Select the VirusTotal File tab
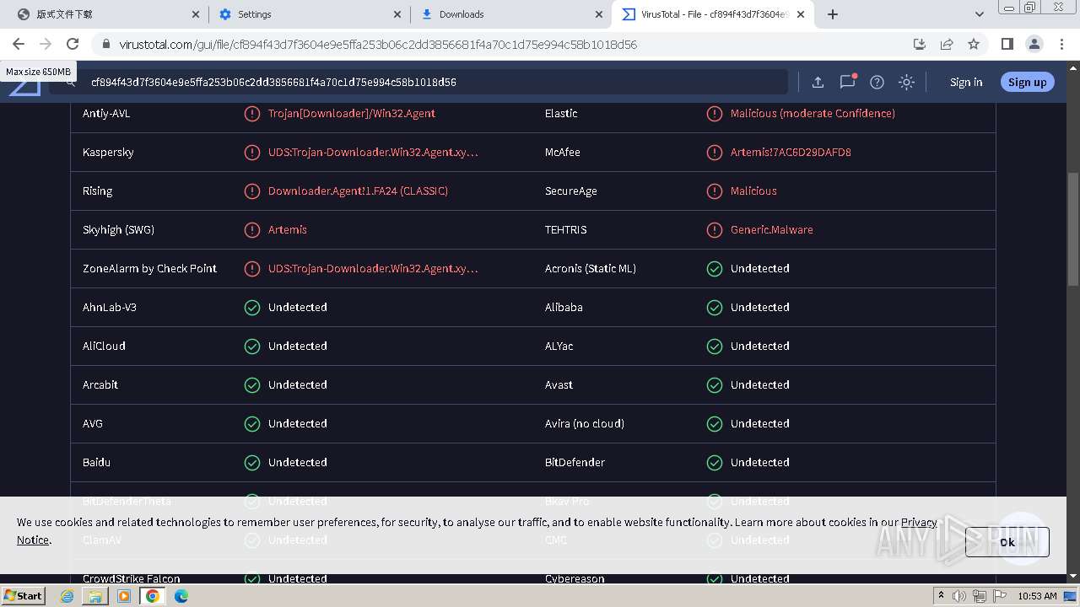 713,14
